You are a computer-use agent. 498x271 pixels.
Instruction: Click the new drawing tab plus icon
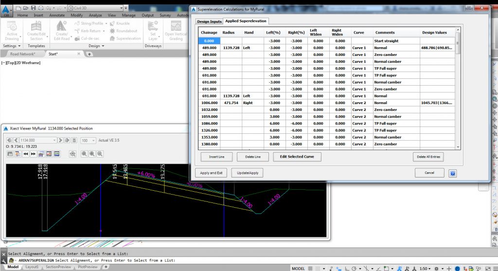click(89, 54)
